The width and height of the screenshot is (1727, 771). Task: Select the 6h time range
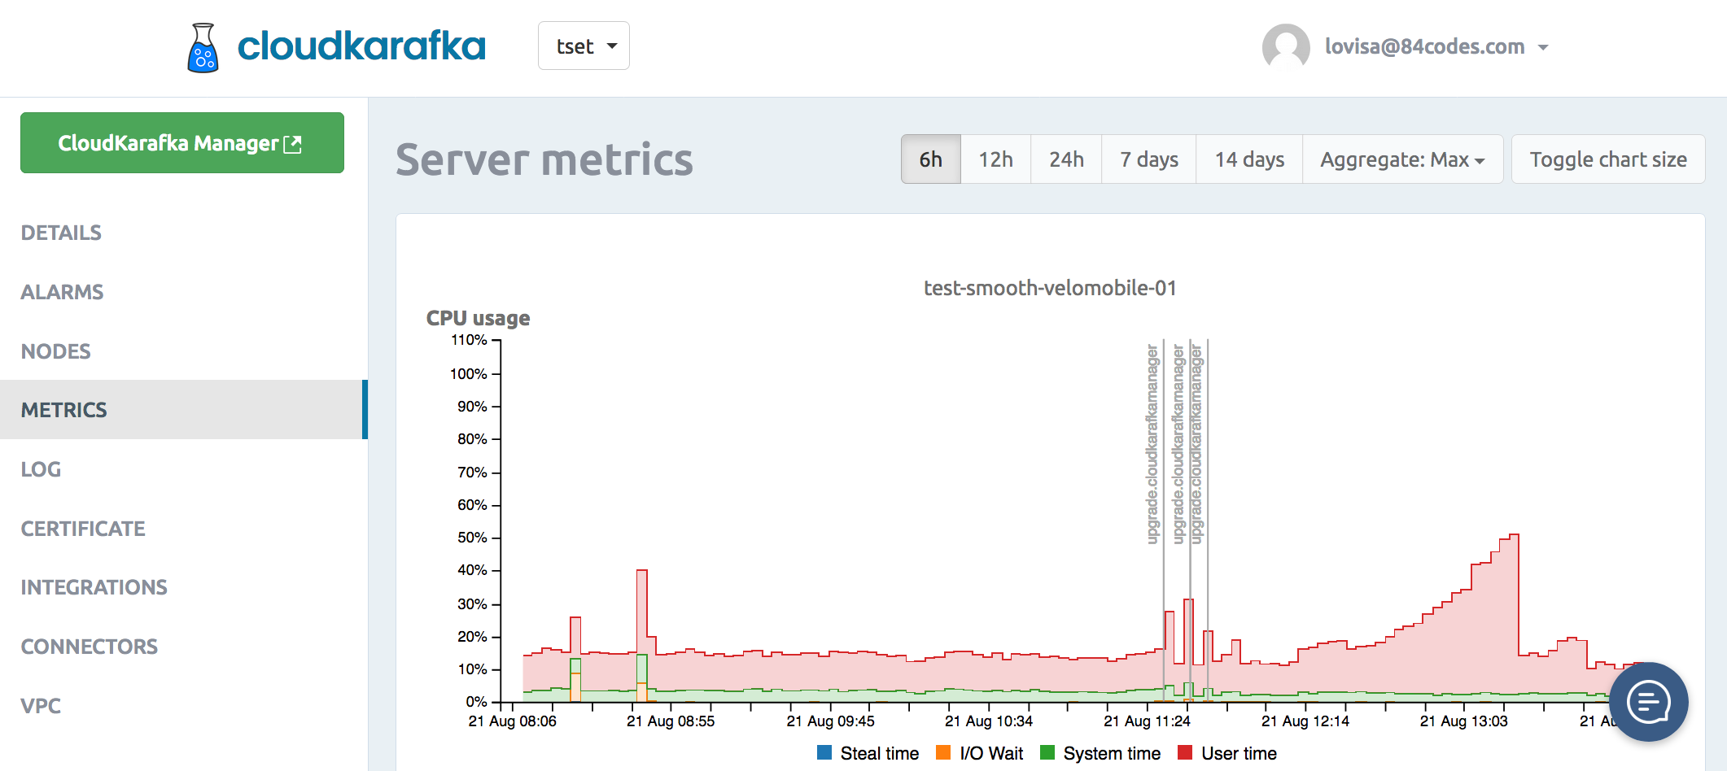931,159
